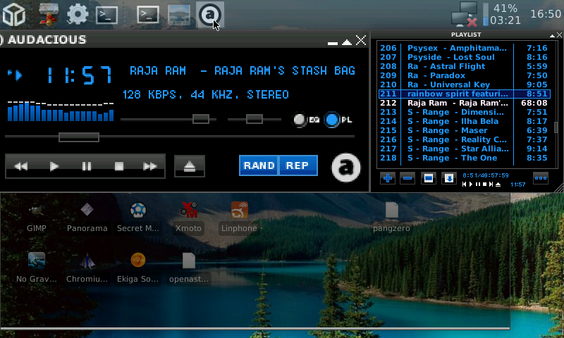Click the playlist mini next track control
The height and width of the screenshot is (338, 564).
491,184
